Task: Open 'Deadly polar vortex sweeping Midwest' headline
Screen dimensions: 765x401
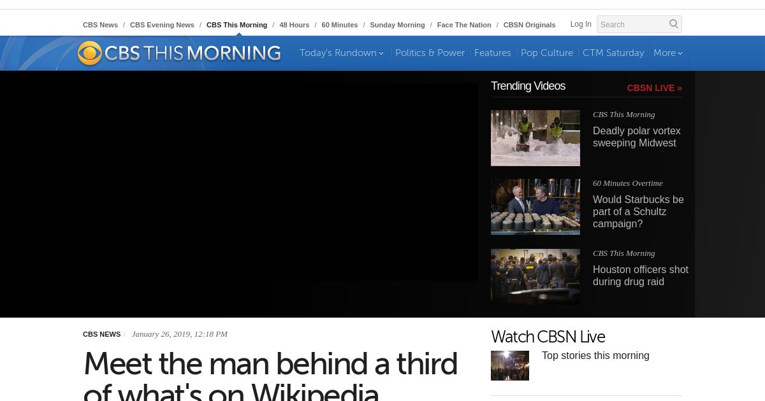Action: tap(636, 137)
